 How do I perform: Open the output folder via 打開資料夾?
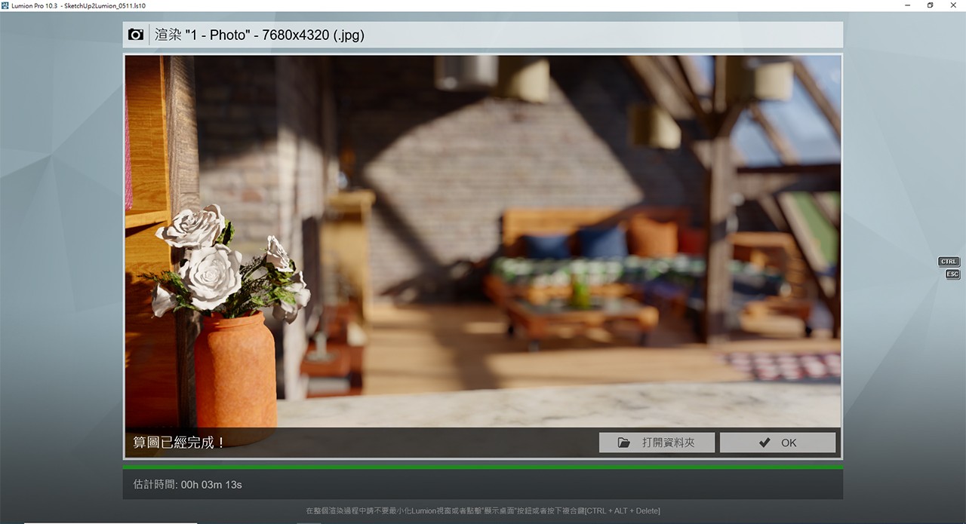pyautogui.click(x=657, y=443)
